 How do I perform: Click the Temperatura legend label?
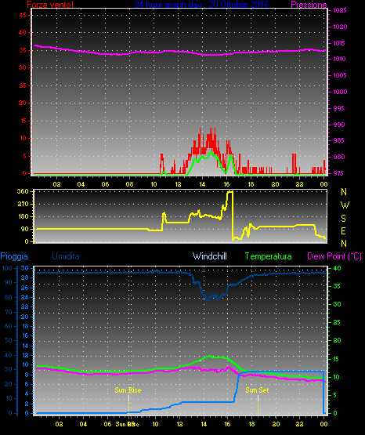point(269,256)
